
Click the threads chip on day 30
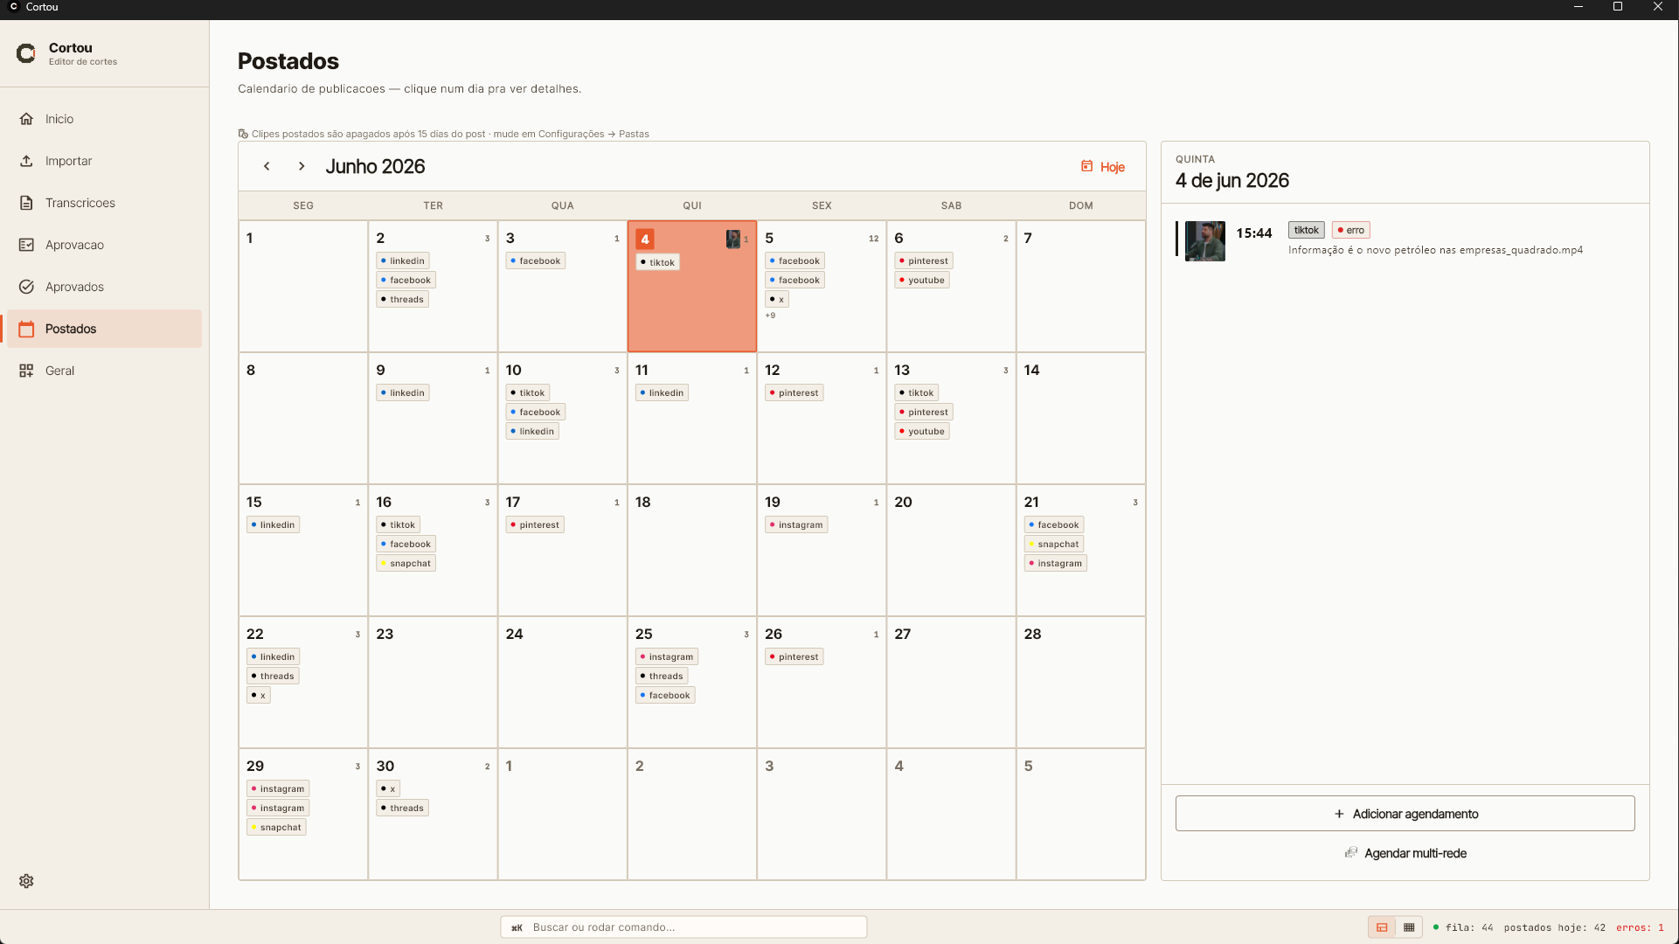pos(402,808)
